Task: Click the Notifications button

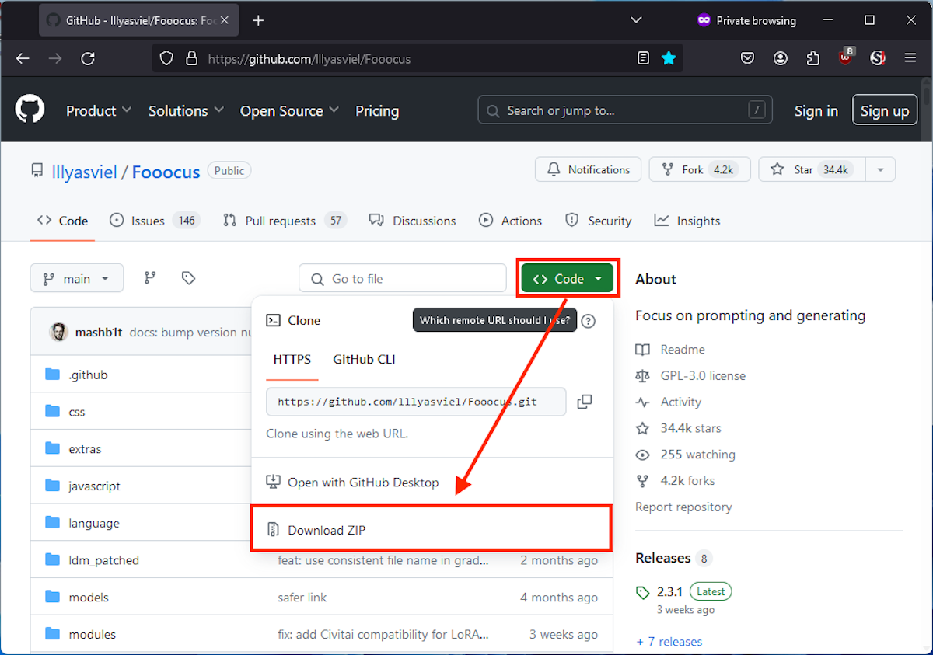Action: click(x=588, y=169)
